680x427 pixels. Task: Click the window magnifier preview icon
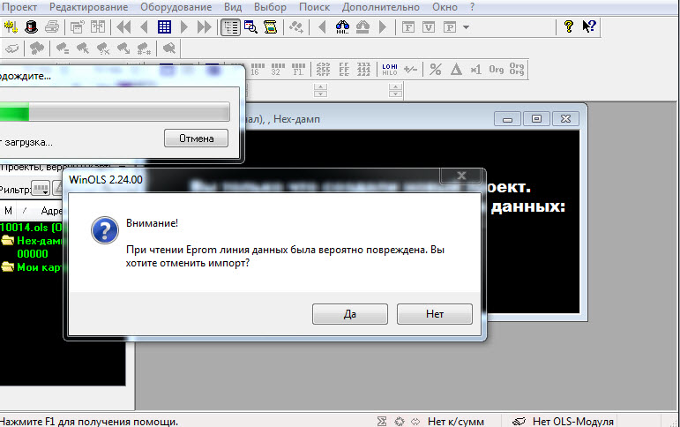[x=250, y=26]
